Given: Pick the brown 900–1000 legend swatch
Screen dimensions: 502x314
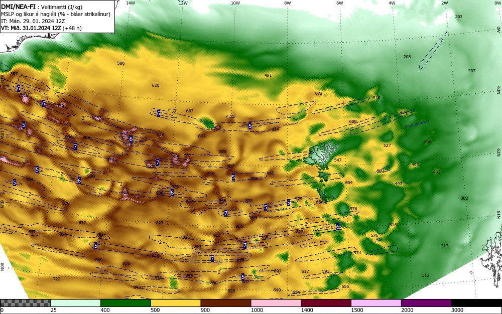Looking at the screenshot, I should coord(226,303).
